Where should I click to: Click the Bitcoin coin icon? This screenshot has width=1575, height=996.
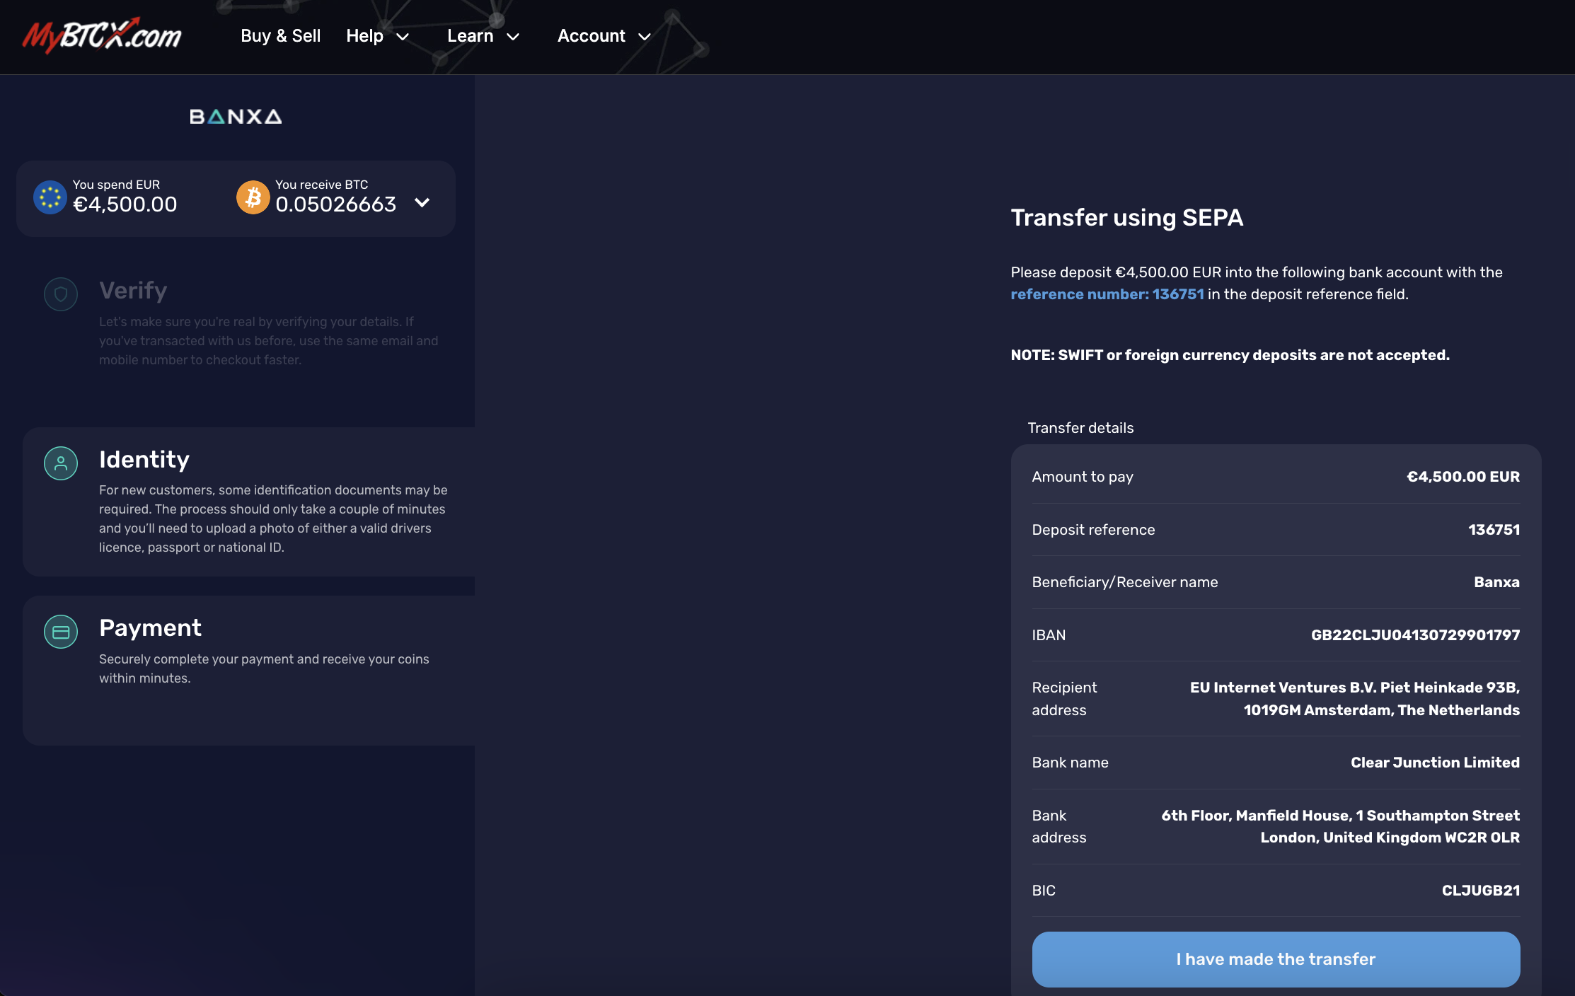click(x=253, y=197)
